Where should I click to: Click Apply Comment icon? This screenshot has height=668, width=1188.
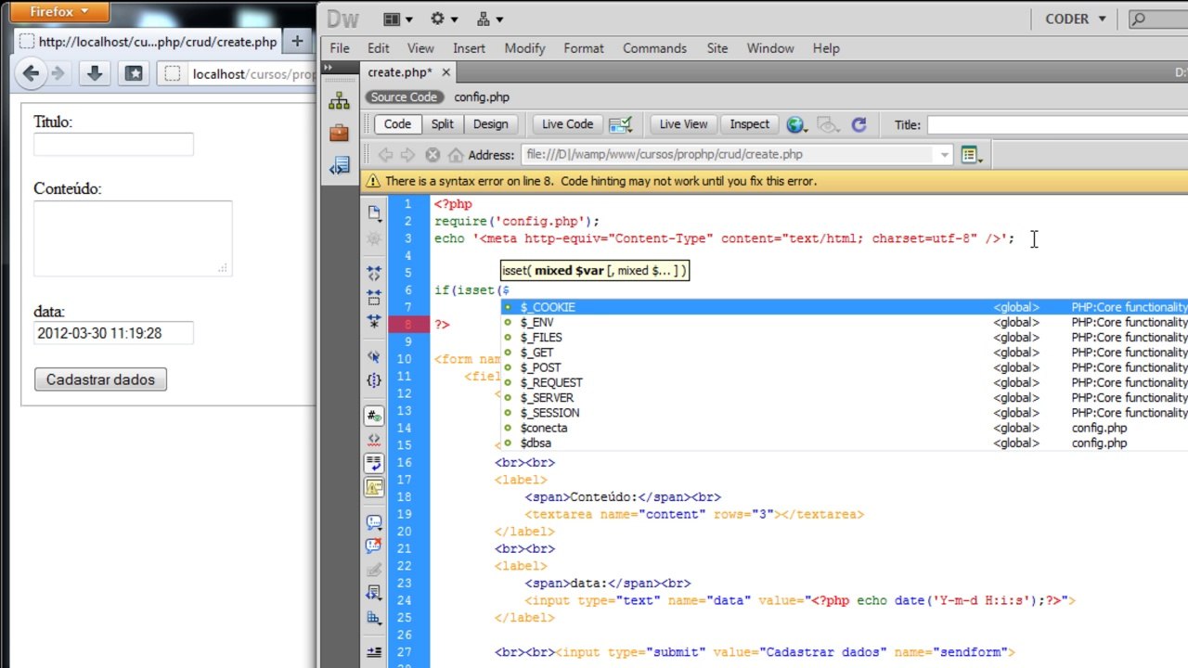374,521
